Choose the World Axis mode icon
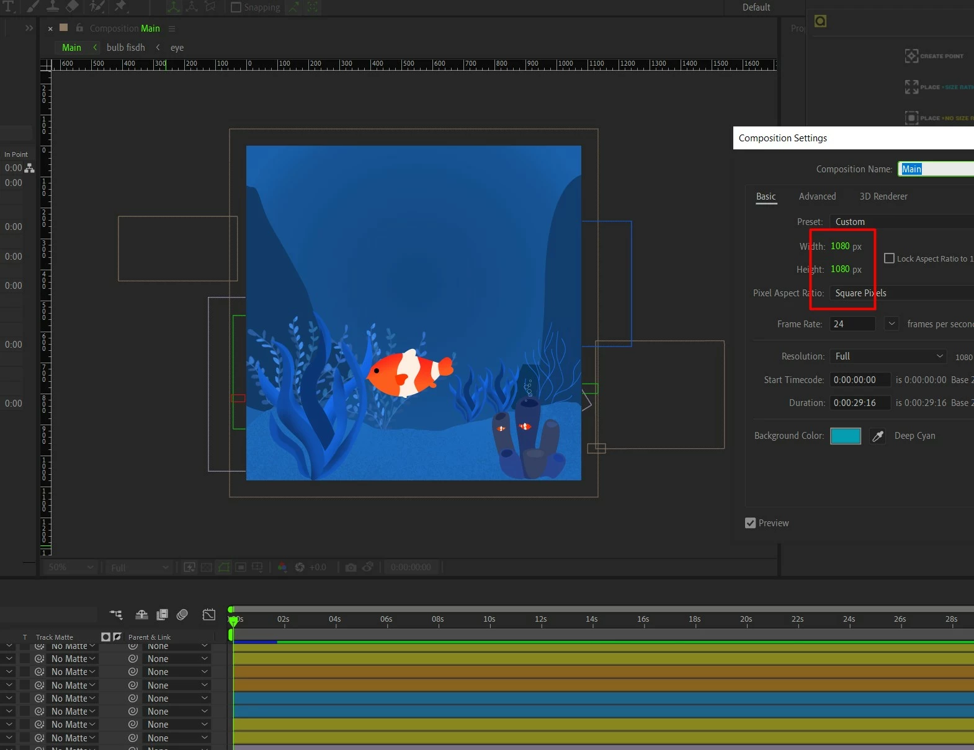974x750 pixels. point(192,7)
